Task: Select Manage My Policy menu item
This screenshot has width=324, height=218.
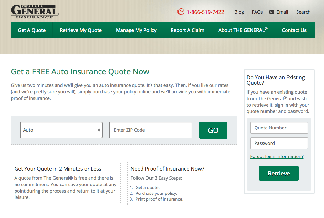Action: point(136,30)
